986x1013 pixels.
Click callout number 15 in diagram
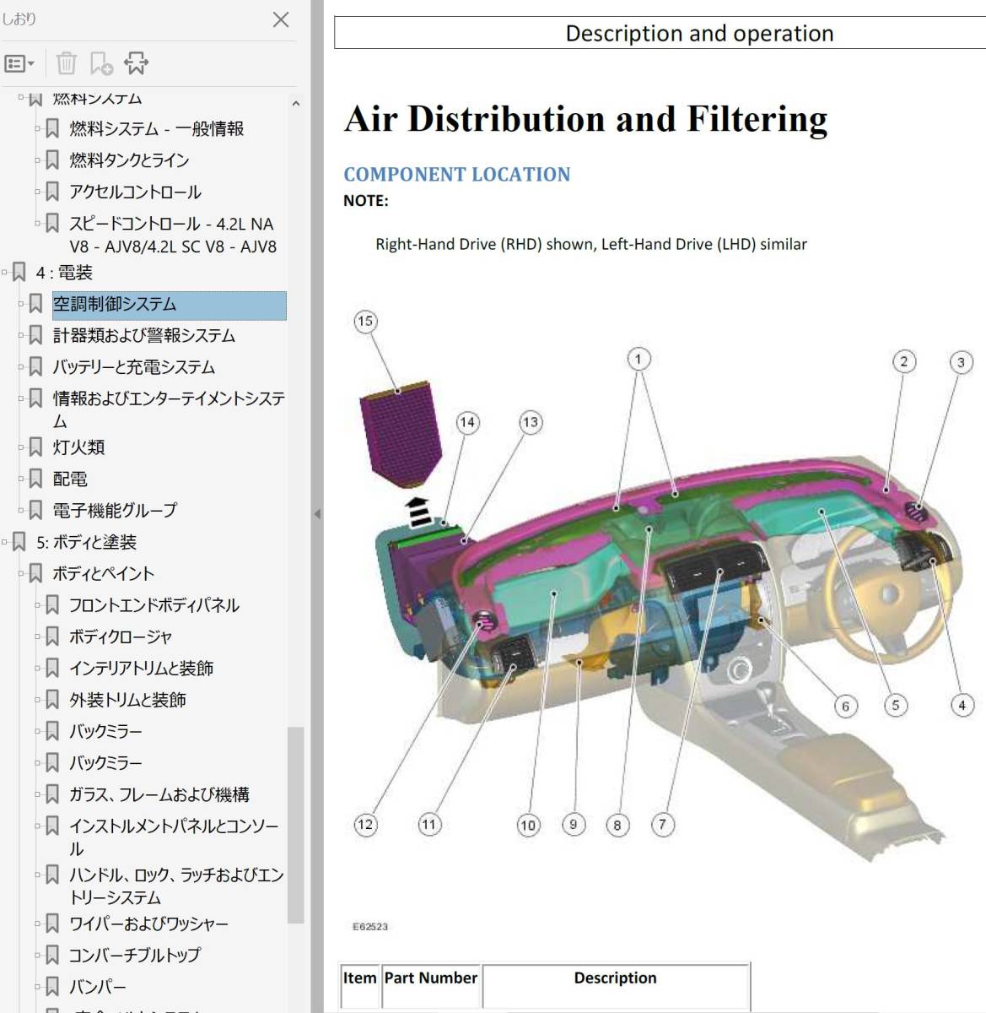[x=365, y=321]
